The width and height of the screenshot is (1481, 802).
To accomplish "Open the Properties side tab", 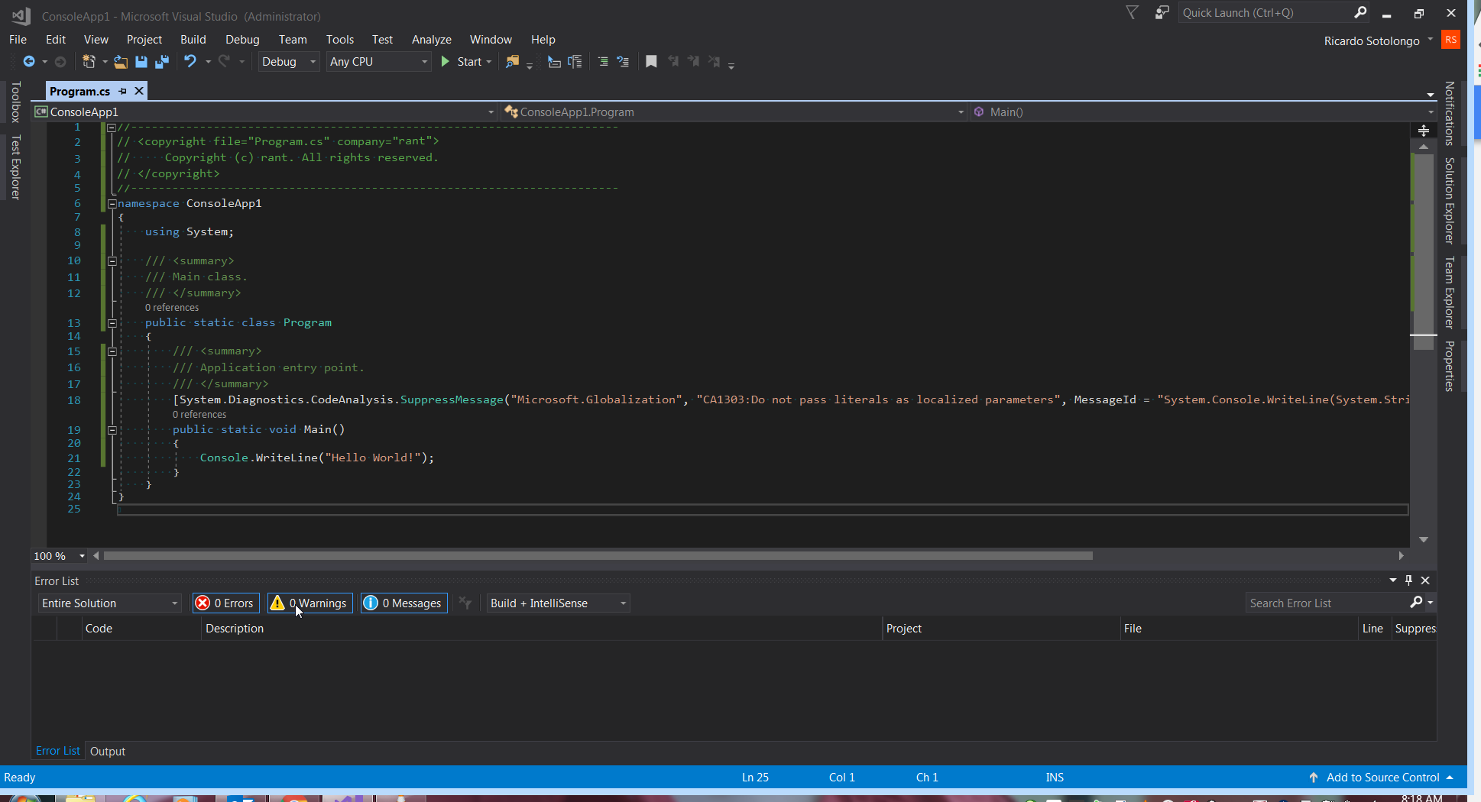I will [1449, 366].
